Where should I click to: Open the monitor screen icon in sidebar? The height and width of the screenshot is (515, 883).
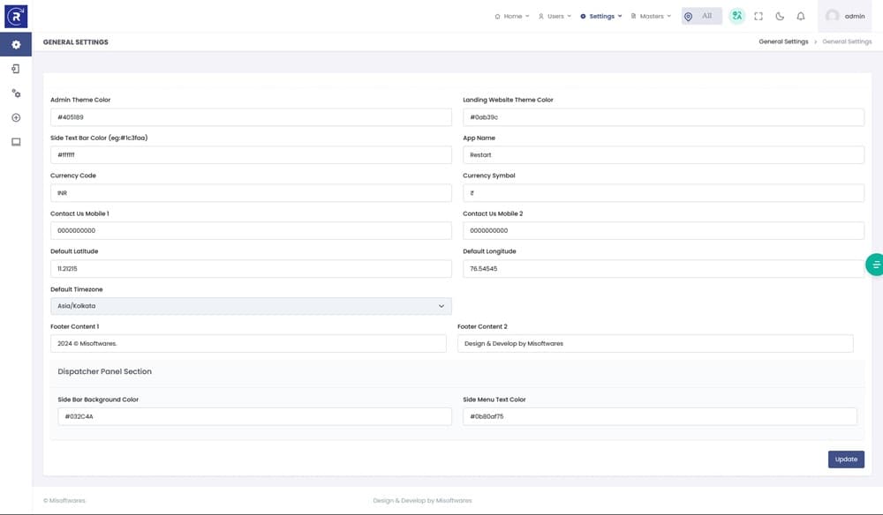[16, 142]
